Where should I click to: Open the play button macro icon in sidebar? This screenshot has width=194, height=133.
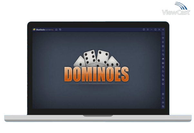tap(163, 46)
